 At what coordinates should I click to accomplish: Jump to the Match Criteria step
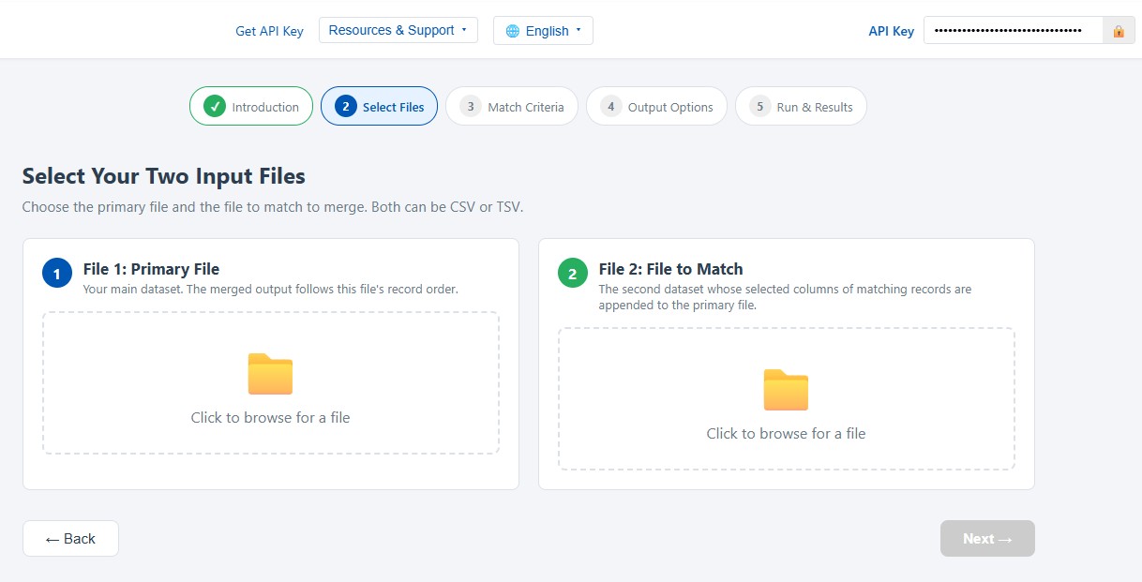[512, 106]
